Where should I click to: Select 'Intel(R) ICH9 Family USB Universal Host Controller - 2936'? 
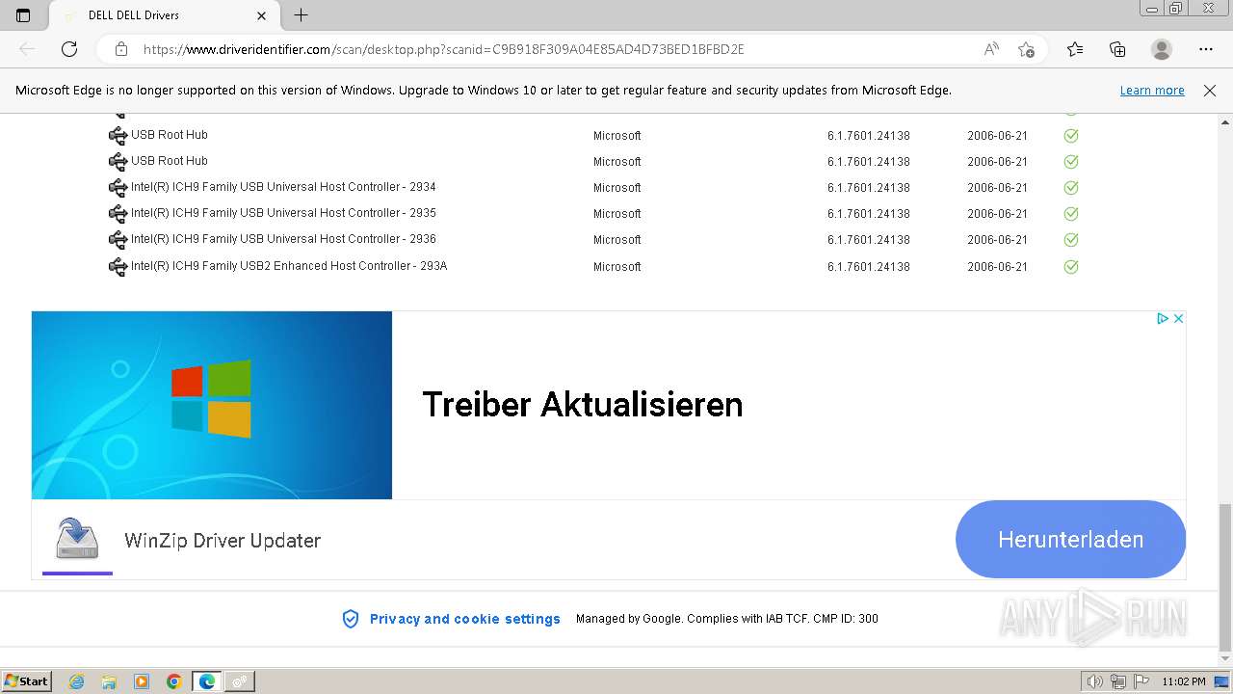point(283,239)
